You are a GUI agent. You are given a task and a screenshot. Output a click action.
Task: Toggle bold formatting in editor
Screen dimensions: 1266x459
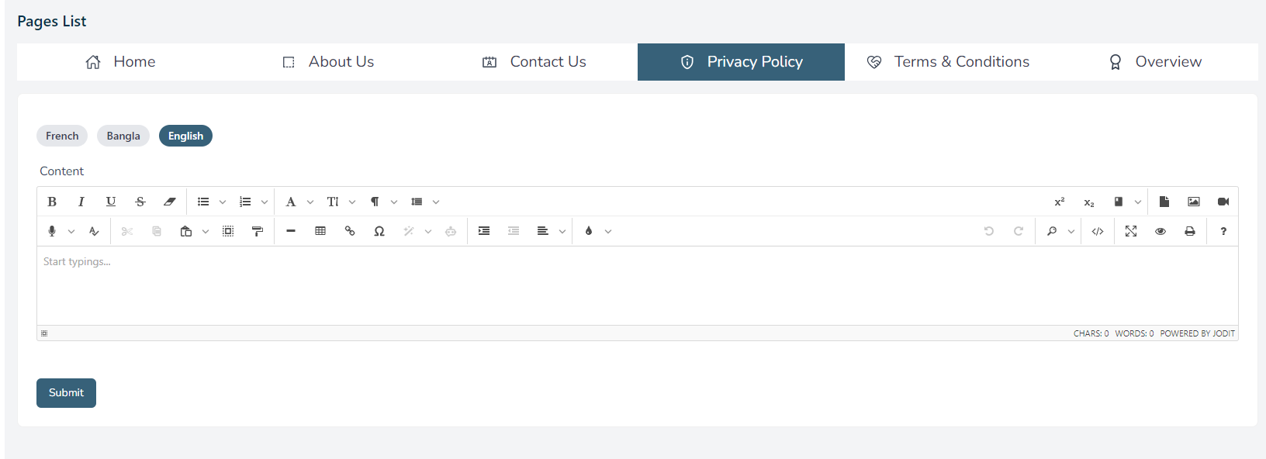pos(52,202)
